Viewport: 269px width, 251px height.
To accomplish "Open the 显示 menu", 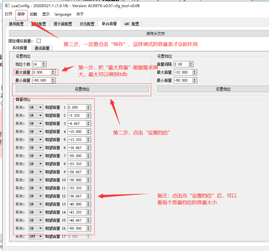I will point(46,14).
